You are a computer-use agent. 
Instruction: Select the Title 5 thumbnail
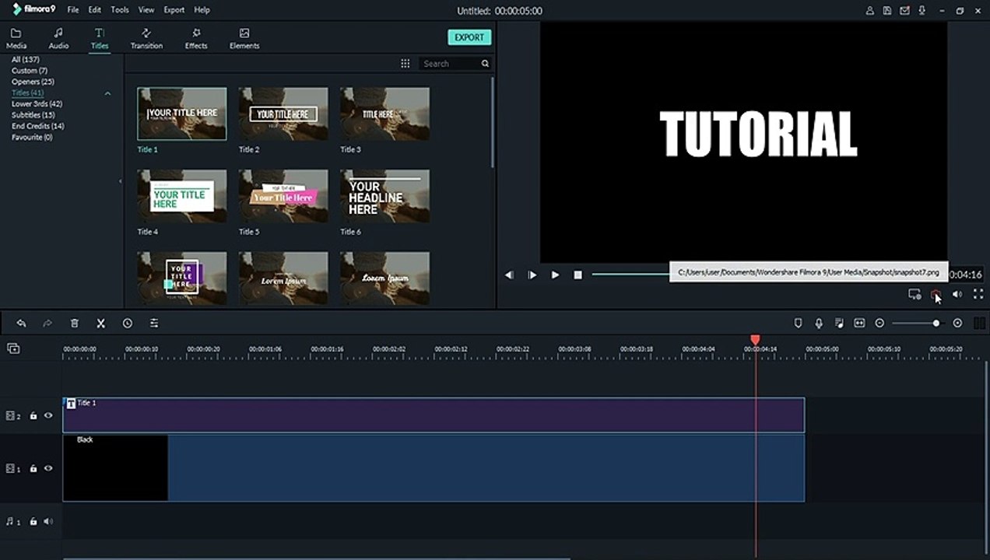[283, 196]
